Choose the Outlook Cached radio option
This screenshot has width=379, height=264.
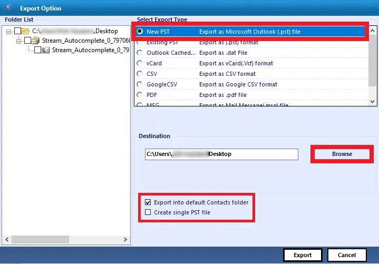(140, 52)
